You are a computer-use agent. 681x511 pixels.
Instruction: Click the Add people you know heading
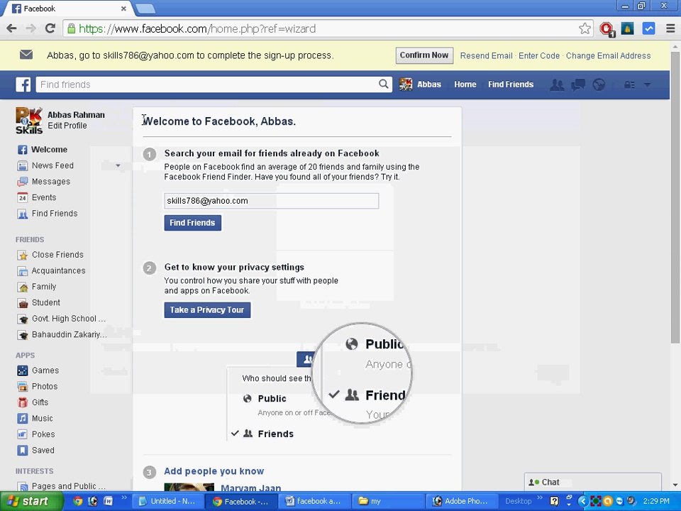(214, 471)
